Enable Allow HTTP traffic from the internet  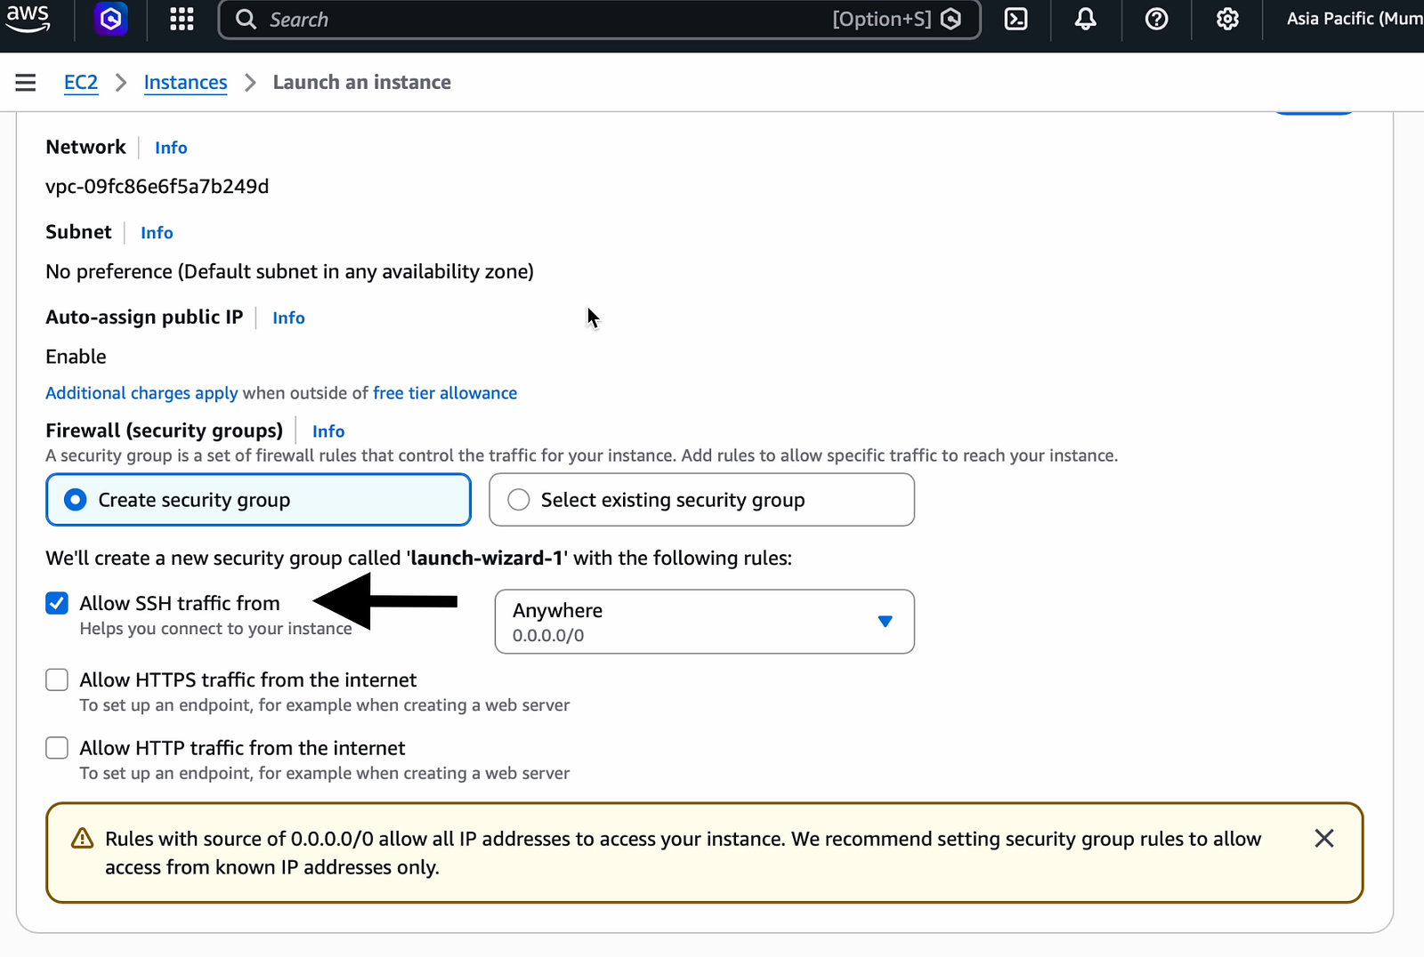coord(57,748)
